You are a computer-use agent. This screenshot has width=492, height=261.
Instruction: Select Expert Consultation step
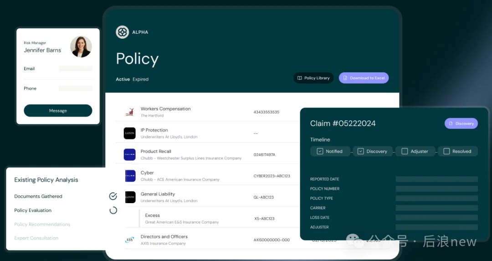click(36, 238)
